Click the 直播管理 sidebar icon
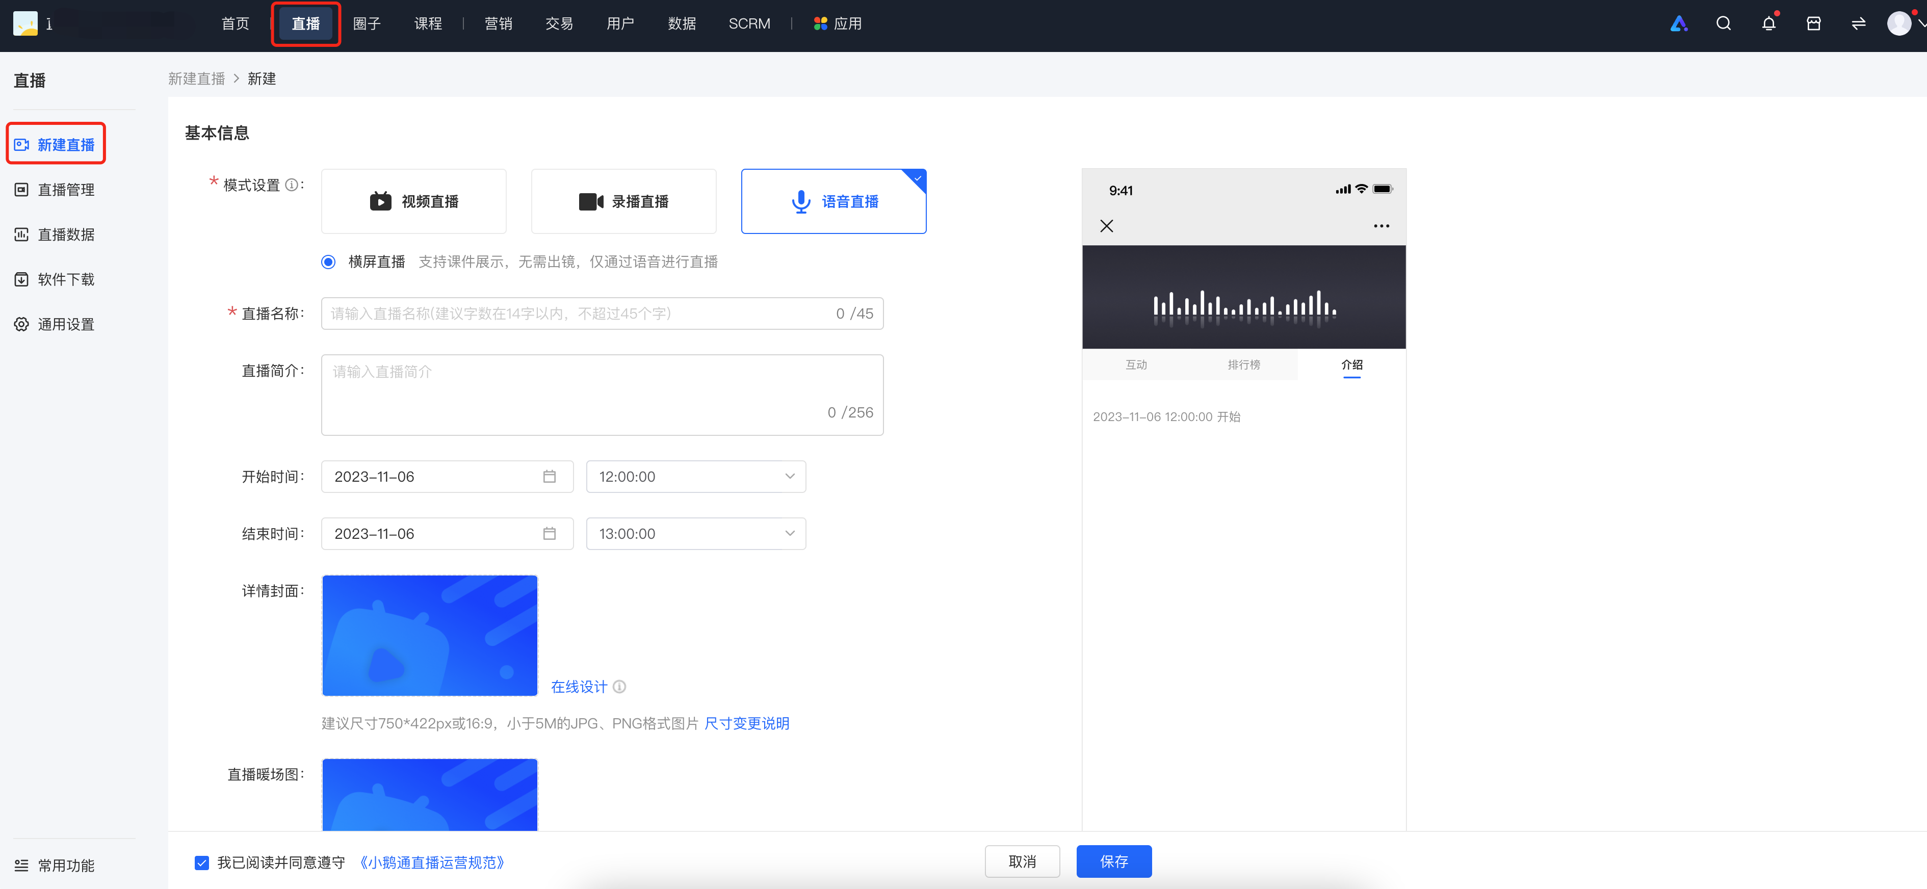 coord(22,190)
